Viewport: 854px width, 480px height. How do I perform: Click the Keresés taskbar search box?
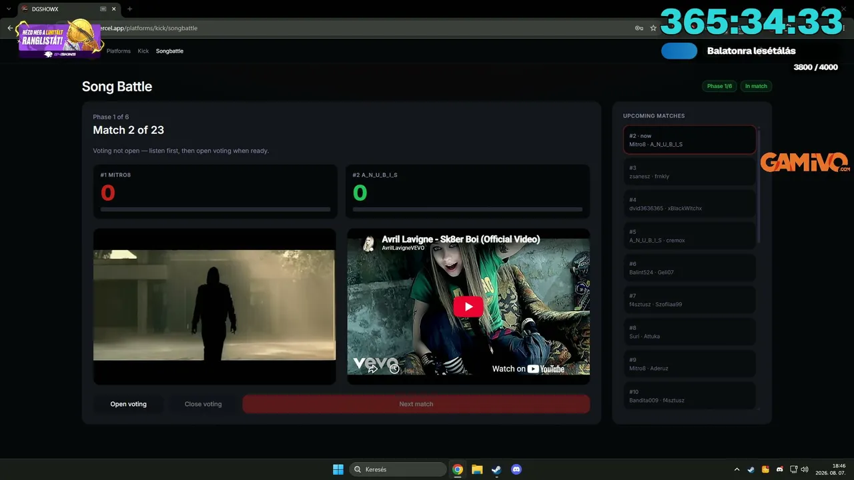(x=398, y=469)
